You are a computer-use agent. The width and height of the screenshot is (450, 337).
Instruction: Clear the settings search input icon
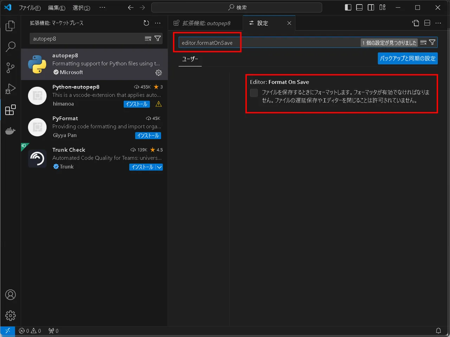(423, 42)
